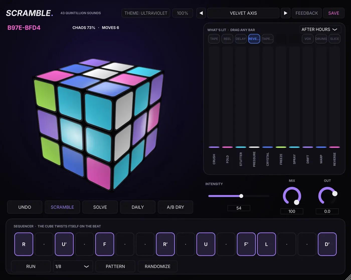Open the AFTER HOURS dropdown
Screen dimensions: 351x280
point(320,29)
